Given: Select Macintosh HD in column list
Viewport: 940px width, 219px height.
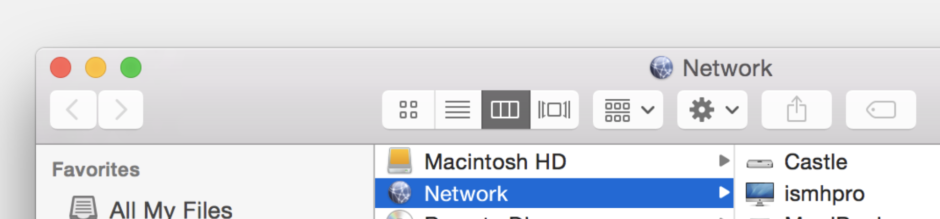Looking at the screenshot, I should point(554,162).
